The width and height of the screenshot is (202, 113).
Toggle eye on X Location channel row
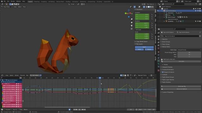[4, 86]
